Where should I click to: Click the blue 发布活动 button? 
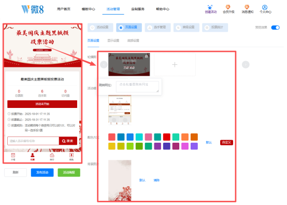point(42,172)
